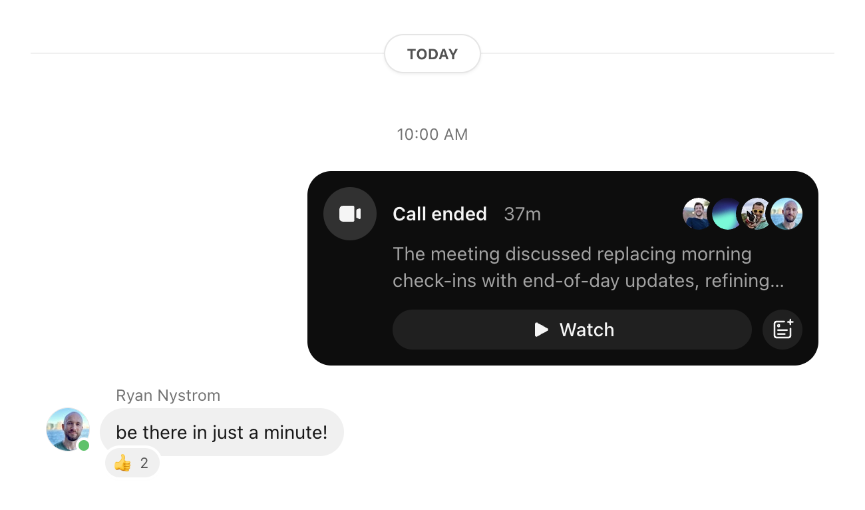Click the "Call ended" title
Viewport: 865px width, 510px height.
[x=439, y=214]
